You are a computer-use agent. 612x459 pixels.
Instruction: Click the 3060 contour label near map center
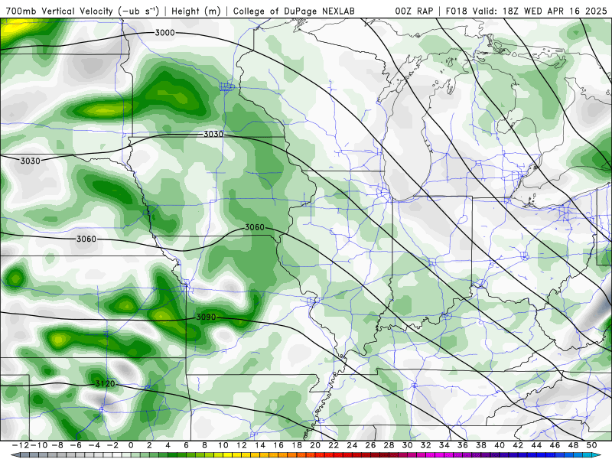coord(255,227)
